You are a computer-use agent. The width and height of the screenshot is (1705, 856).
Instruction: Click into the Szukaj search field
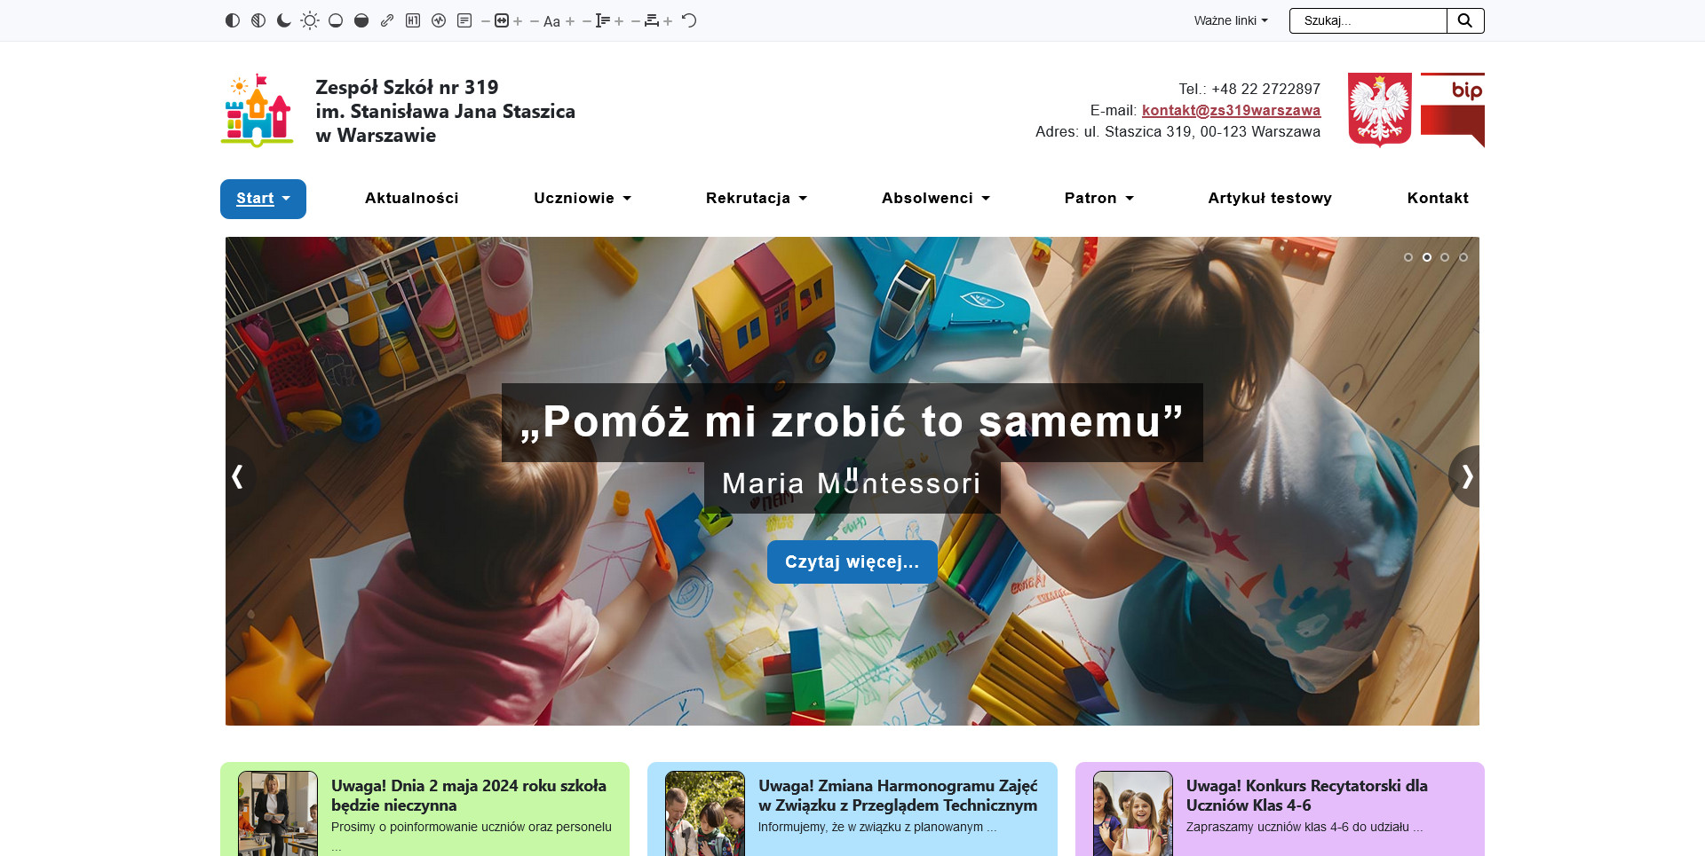coord(1368,20)
